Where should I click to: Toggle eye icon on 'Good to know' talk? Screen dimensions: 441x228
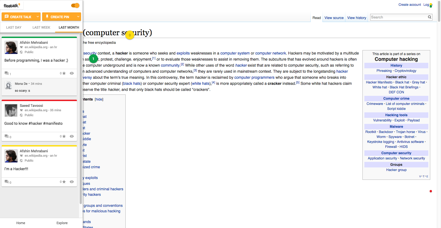(72, 136)
